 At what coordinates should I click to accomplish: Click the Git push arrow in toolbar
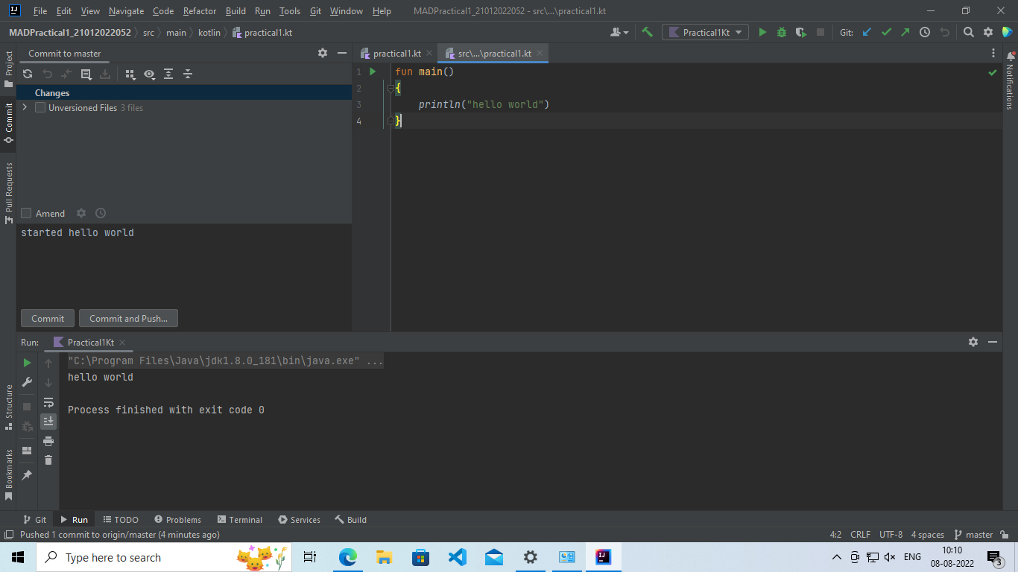click(905, 32)
